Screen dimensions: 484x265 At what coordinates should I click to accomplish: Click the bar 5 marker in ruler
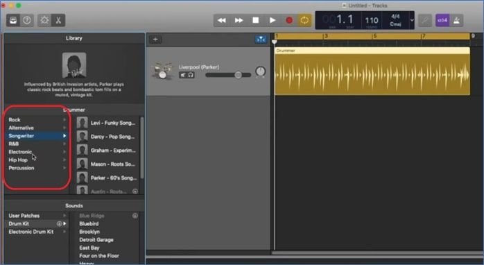374,36
